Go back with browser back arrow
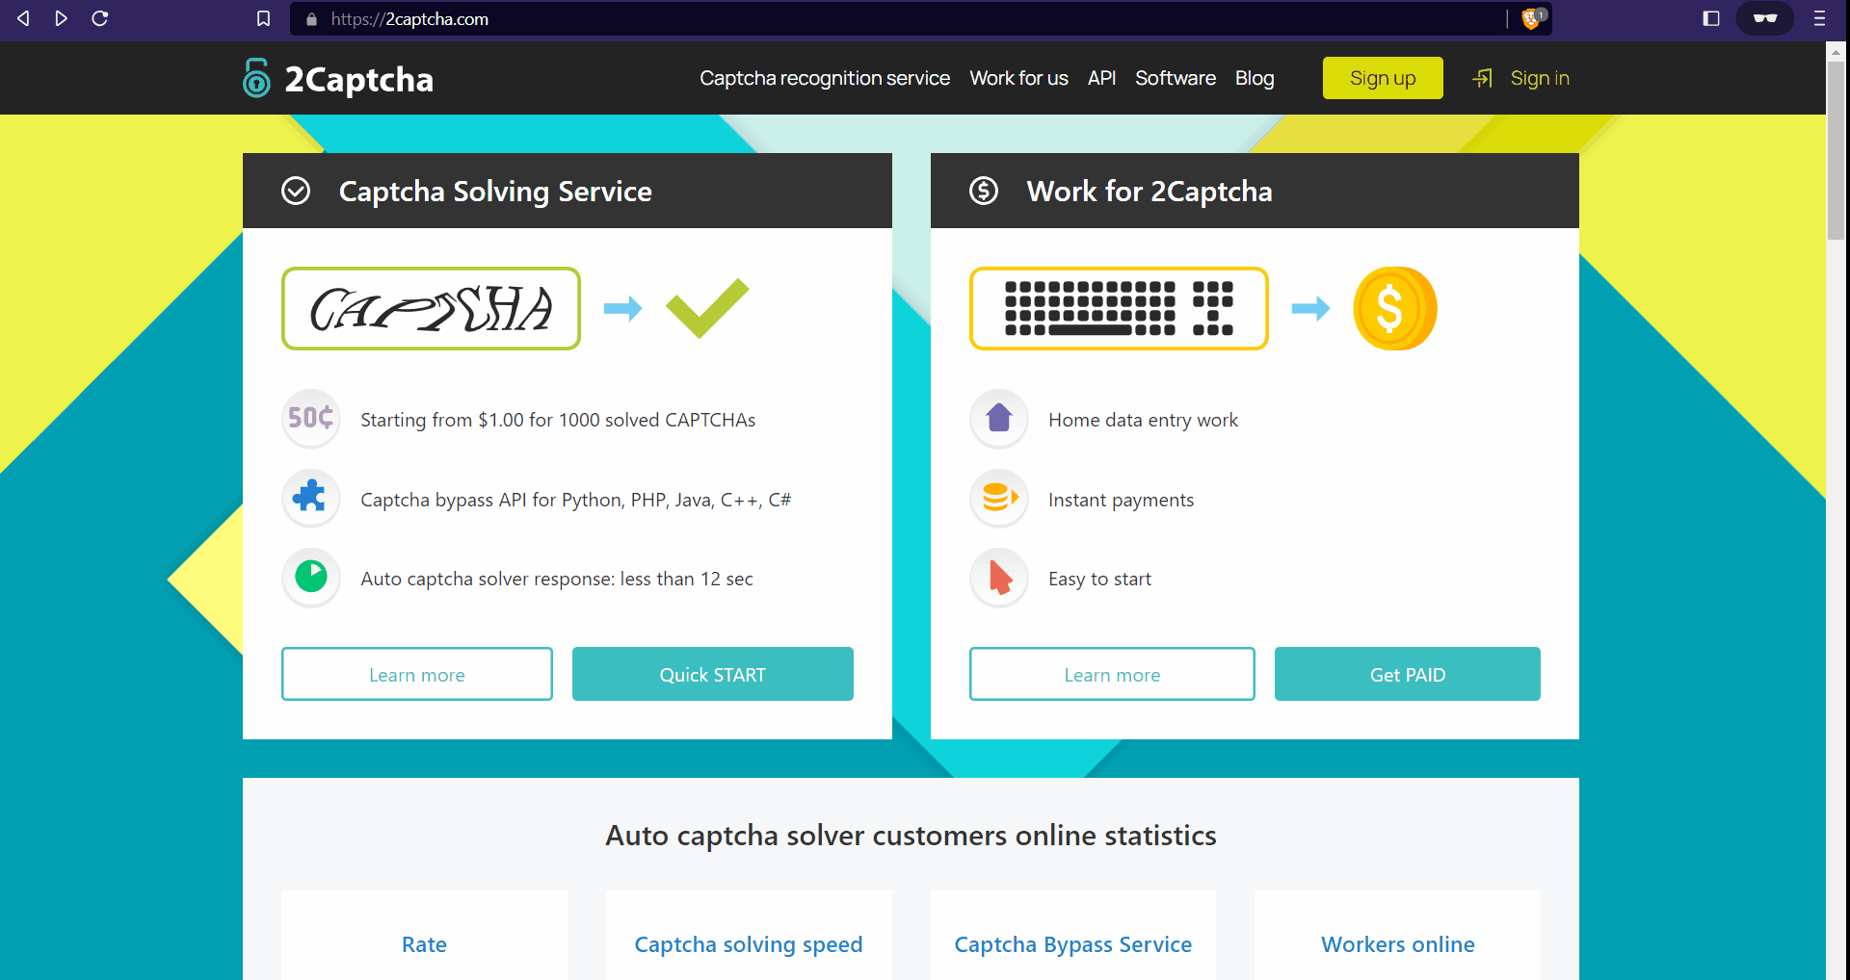The width and height of the screenshot is (1850, 980). coord(23,18)
